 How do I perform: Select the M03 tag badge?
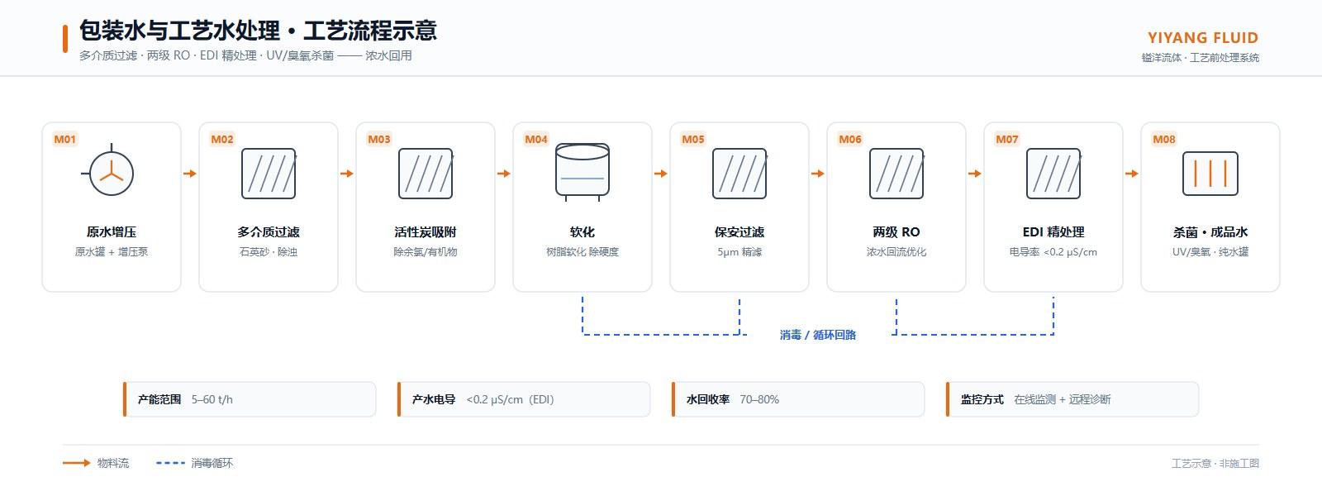379,139
